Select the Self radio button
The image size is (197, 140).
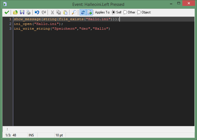point(114,12)
